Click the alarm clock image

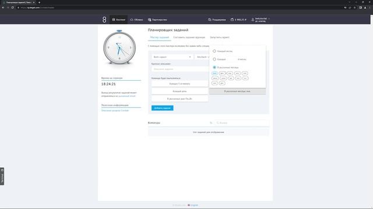(x=119, y=47)
